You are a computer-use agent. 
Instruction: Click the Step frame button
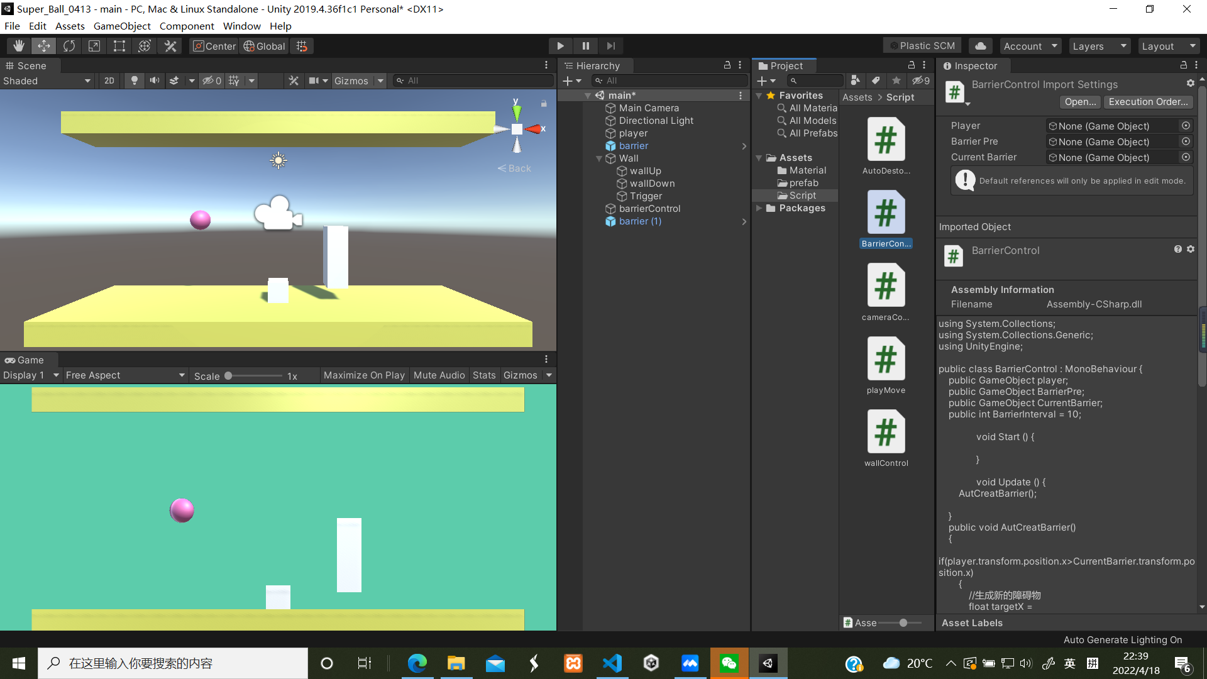(610, 46)
